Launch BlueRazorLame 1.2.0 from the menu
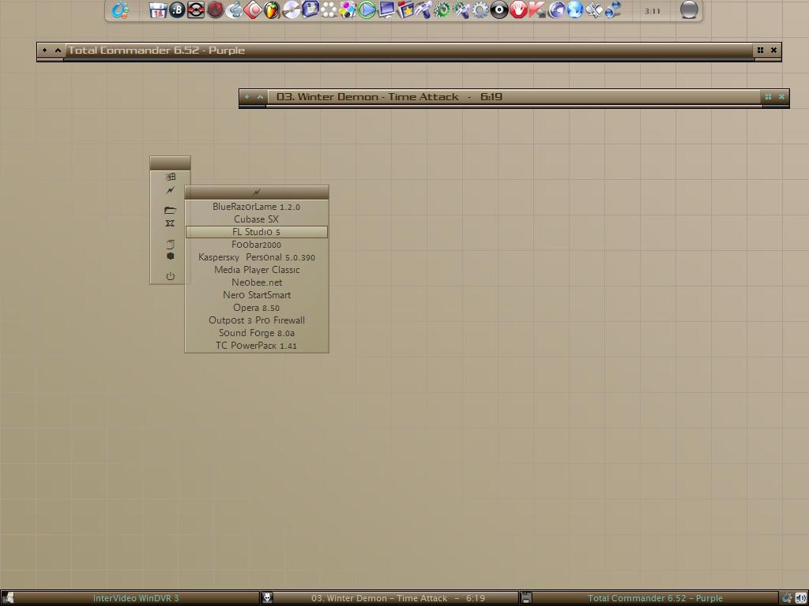 (257, 207)
